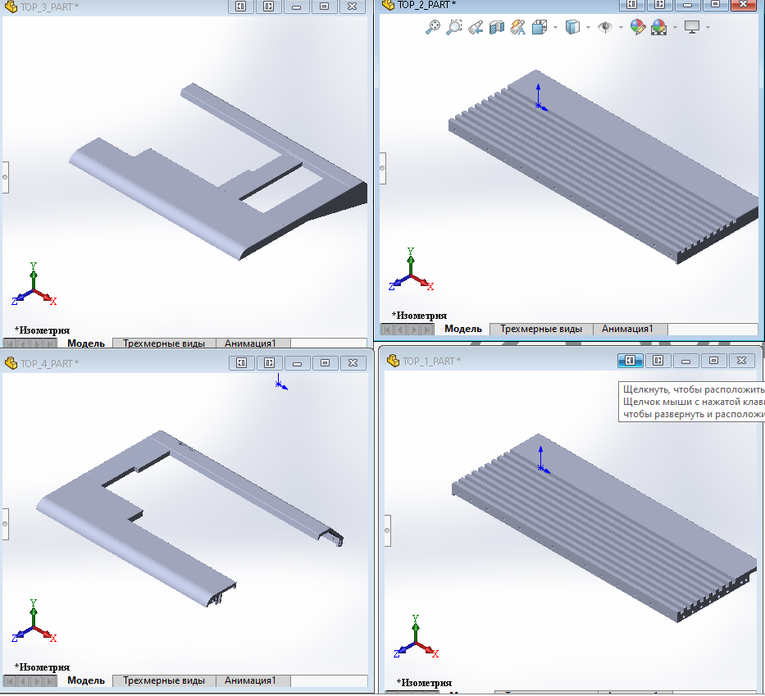This screenshot has height=696, width=765.
Task: Select the Annotation Views tool
Action: tap(517, 26)
